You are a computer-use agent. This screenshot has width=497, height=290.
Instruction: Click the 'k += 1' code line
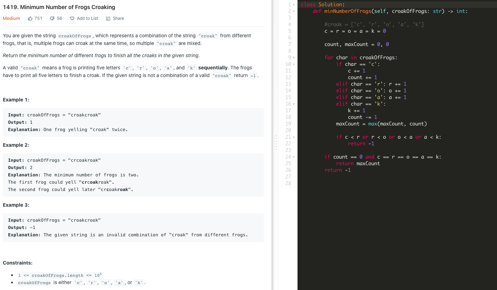[x=357, y=110]
